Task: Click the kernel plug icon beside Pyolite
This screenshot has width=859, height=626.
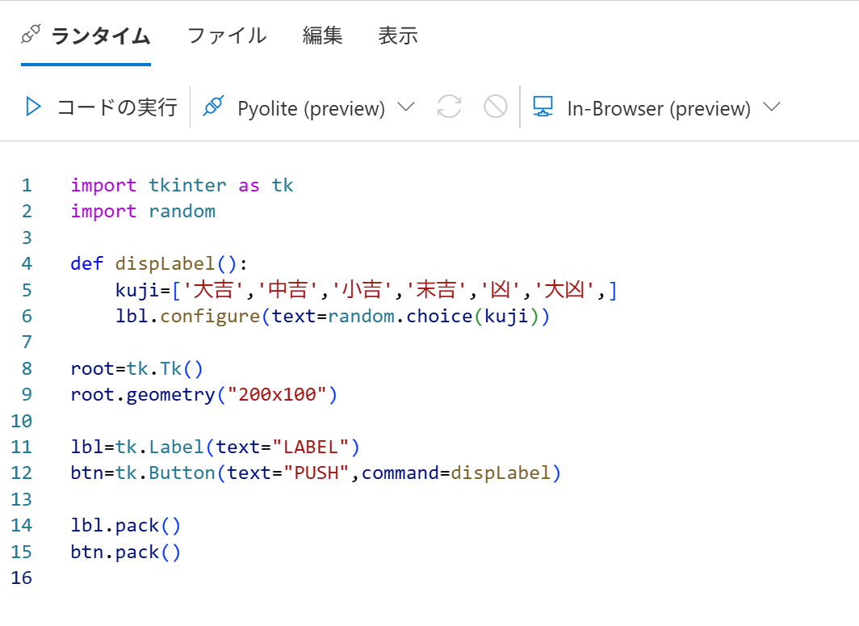Action: tap(214, 106)
